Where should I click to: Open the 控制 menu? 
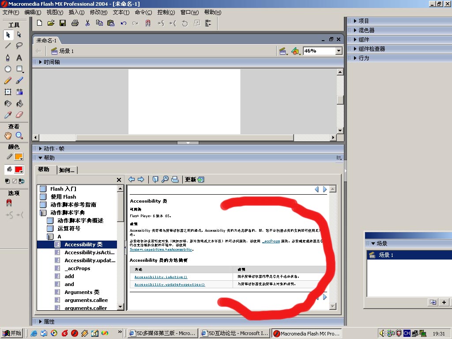[166, 12]
